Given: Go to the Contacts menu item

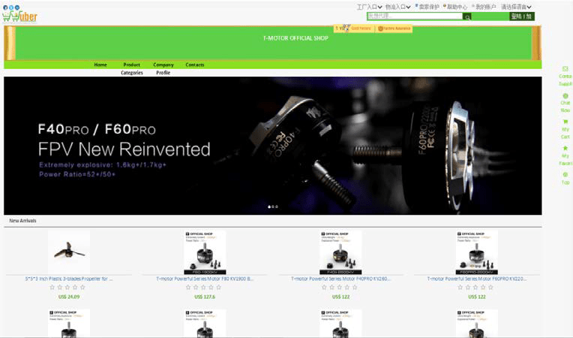Looking at the screenshot, I should click(x=195, y=65).
